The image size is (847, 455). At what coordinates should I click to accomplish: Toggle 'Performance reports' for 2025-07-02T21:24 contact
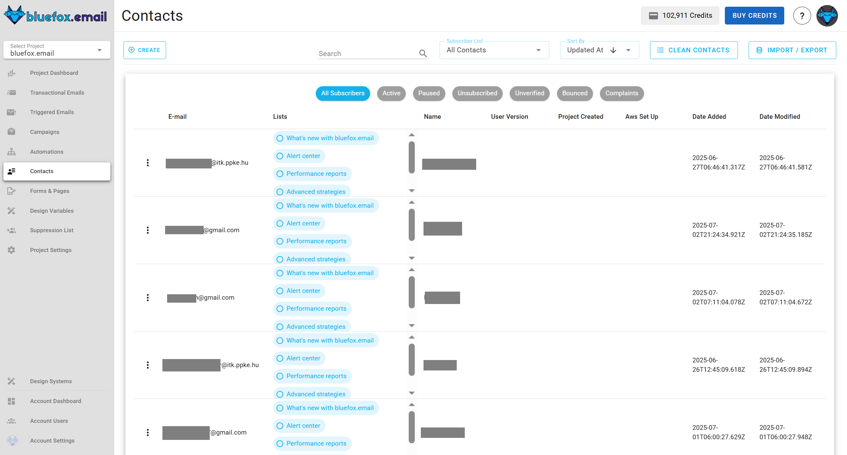[x=312, y=241]
